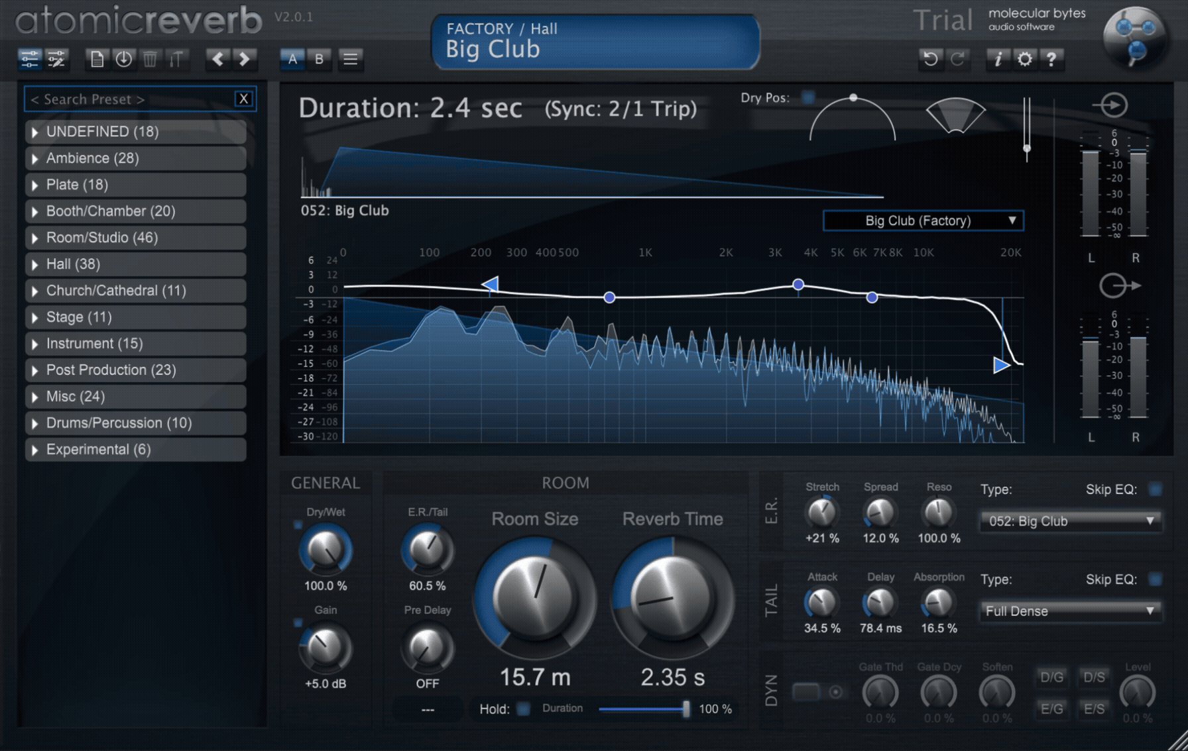Open the preset browser view icon
The width and height of the screenshot is (1188, 751).
point(30,60)
